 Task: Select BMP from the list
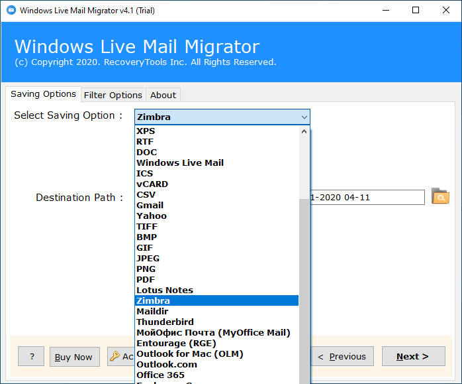[x=216, y=237]
